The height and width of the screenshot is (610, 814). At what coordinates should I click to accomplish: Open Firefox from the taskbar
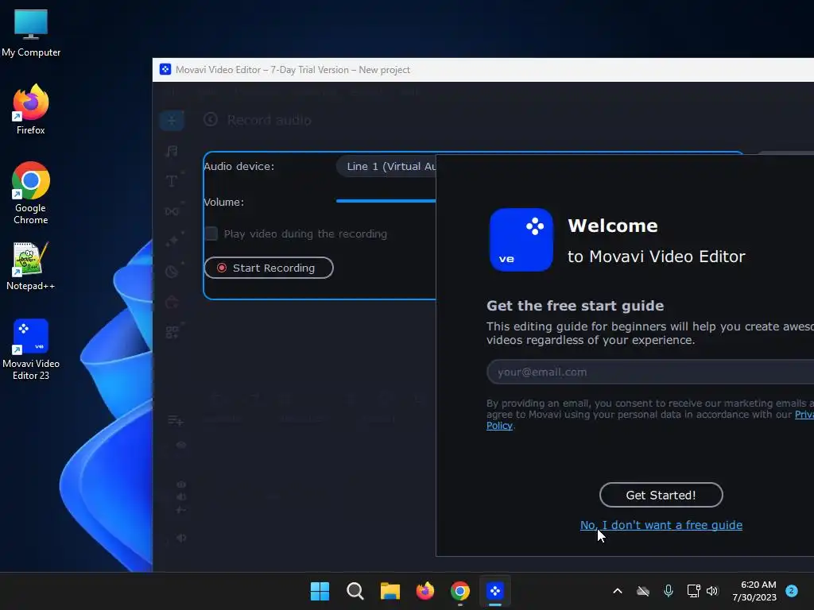coord(425,591)
